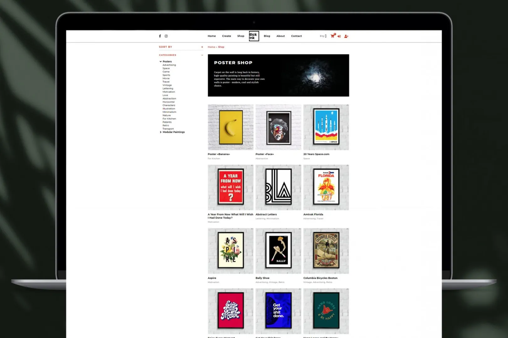This screenshot has width=508, height=338.
Task: Select the Abstraction category in sidebar
Action: click(x=169, y=99)
